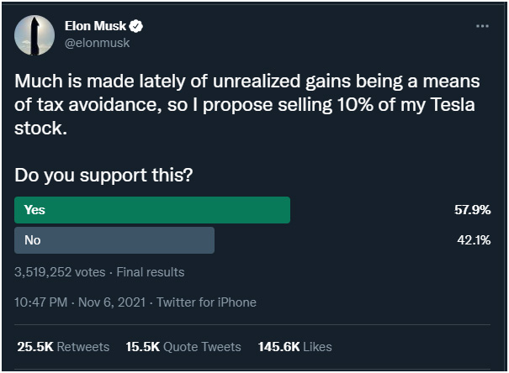Click the 42.1% poll result

point(474,240)
